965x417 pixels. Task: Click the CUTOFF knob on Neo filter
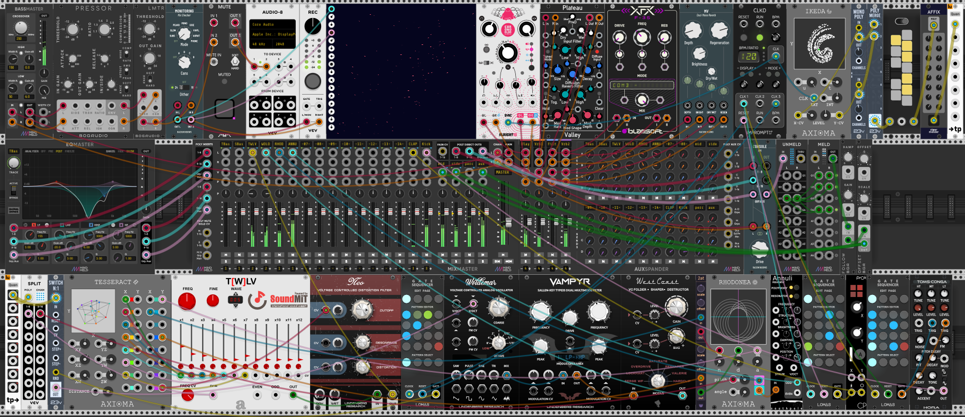pos(361,310)
